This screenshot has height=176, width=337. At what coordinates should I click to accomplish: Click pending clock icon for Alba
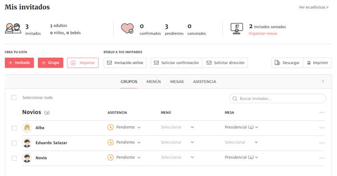tap(110, 128)
